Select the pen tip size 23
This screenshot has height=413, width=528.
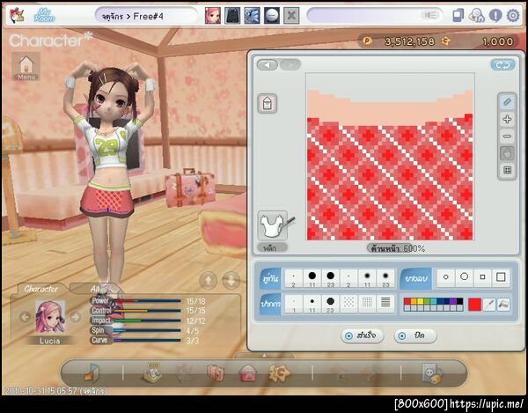[331, 304]
